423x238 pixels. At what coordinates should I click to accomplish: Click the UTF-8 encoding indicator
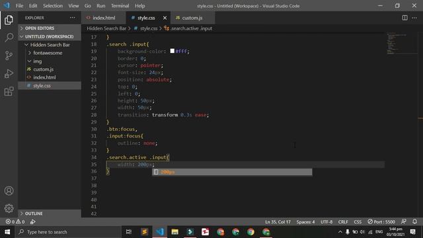coord(327,222)
